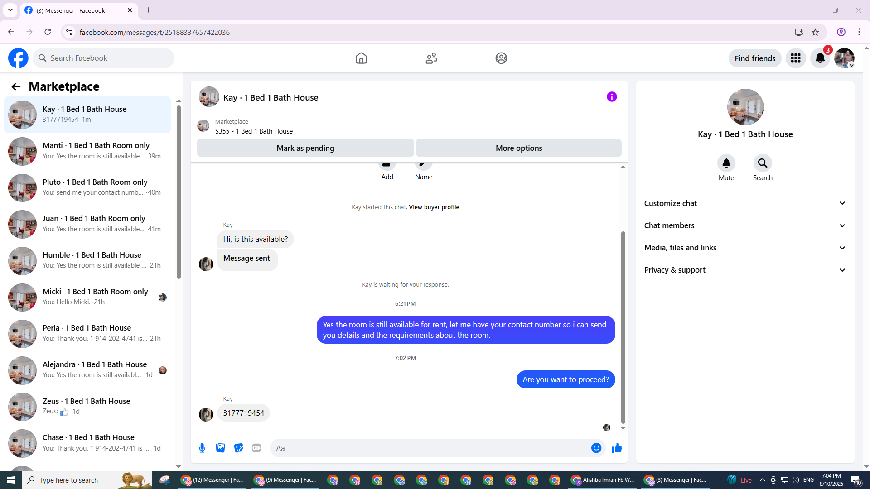
Task: Search in the conversation via the magnifier icon
Action: (x=763, y=163)
